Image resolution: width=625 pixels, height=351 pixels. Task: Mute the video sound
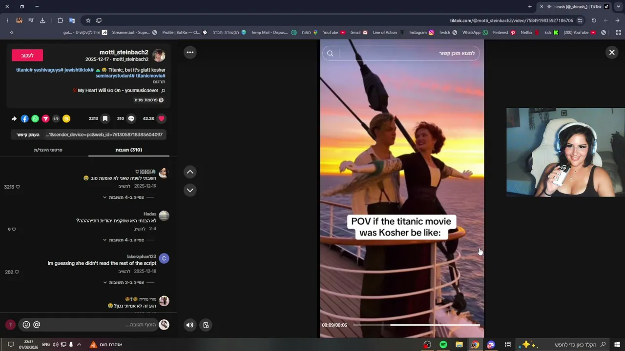click(190, 325)
